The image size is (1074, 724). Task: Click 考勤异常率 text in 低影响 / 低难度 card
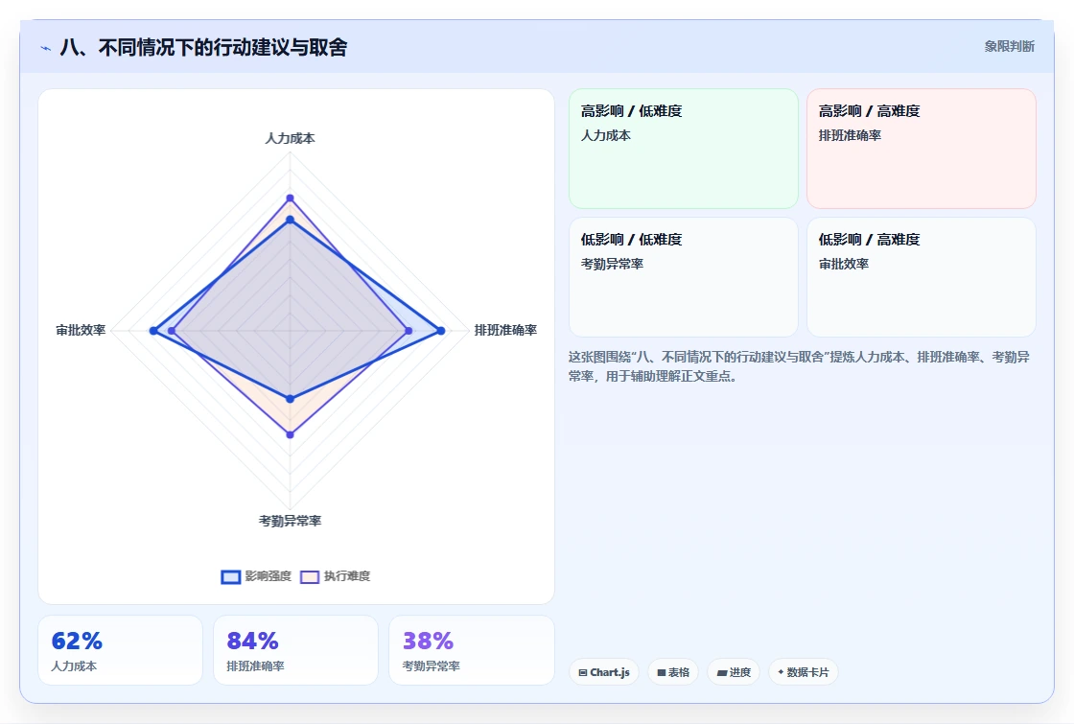point(612,264)
